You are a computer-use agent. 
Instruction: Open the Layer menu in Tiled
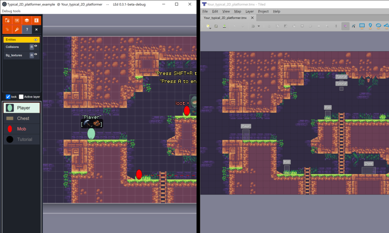(249, 11)
